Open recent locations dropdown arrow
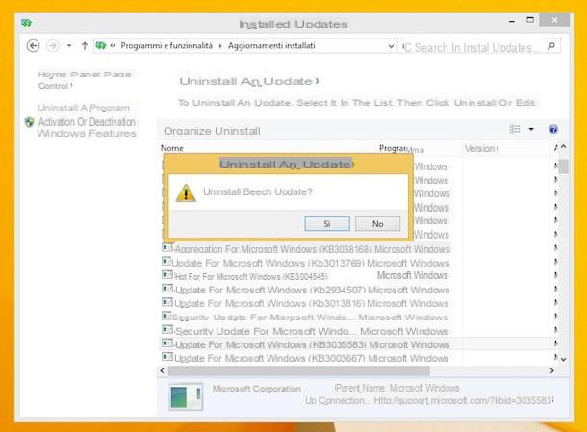Viewport: 587px width, 432px height. pos(69,46)
